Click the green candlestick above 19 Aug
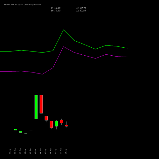 point(56,124)
